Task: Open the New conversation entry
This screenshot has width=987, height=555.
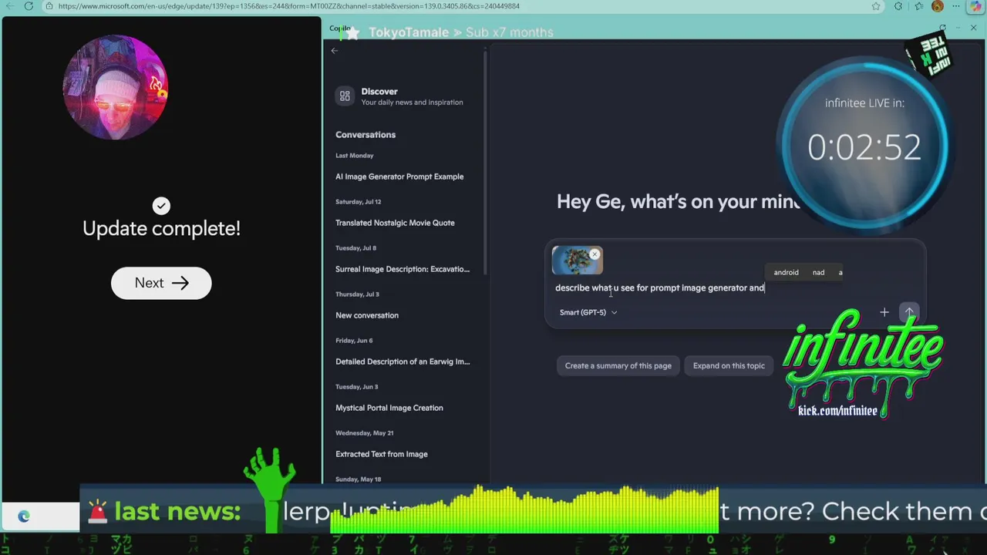Action: click(x=367, y=315)
